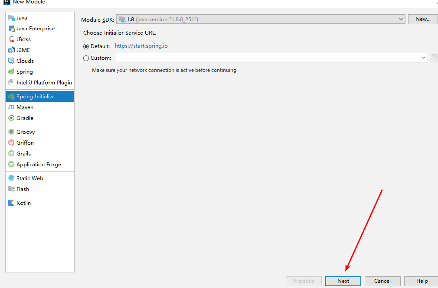Viewport: 438px width, 288px height.
Task: Click the Griffon red icon
Action: click(x=11, y=142)
